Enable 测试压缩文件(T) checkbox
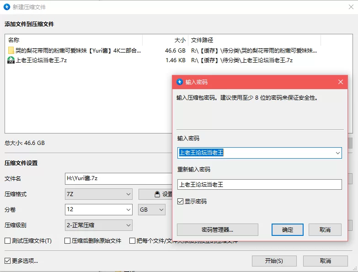This screenshot has width=358, height=272. pos(7,241)
